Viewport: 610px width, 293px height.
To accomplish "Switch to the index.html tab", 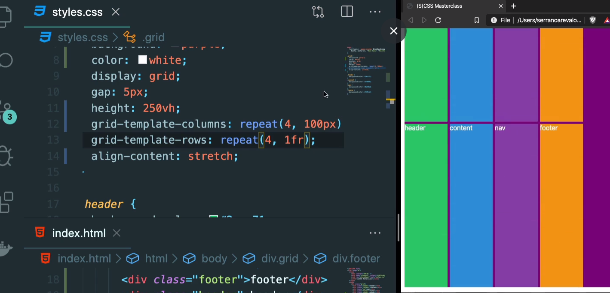I will tap(79, 233).
